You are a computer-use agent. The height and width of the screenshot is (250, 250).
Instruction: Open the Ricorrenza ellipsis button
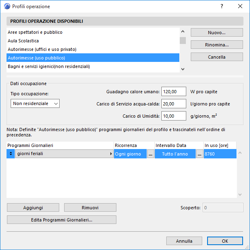pos(150,154)
